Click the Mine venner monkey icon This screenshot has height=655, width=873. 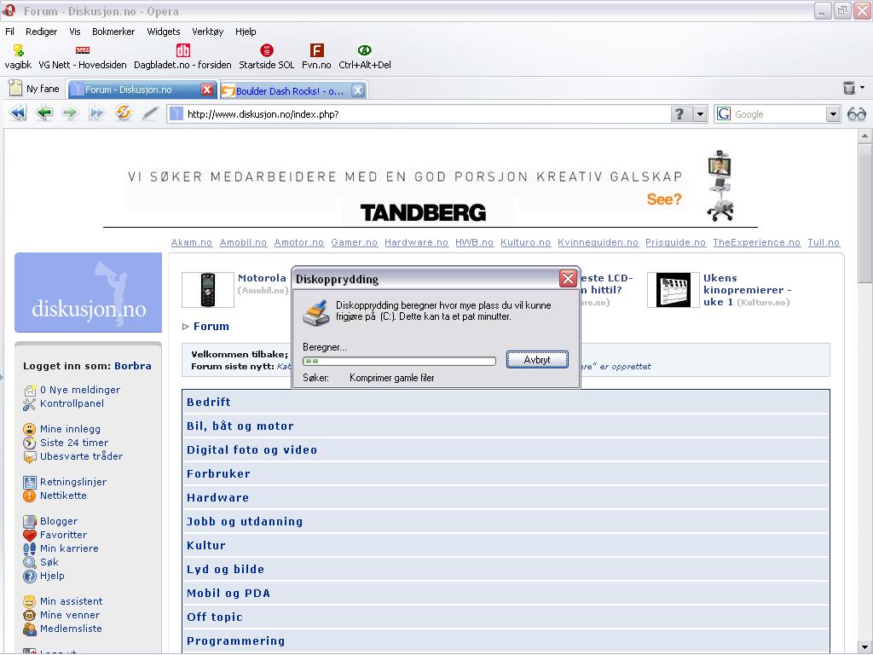click(30, 616)
